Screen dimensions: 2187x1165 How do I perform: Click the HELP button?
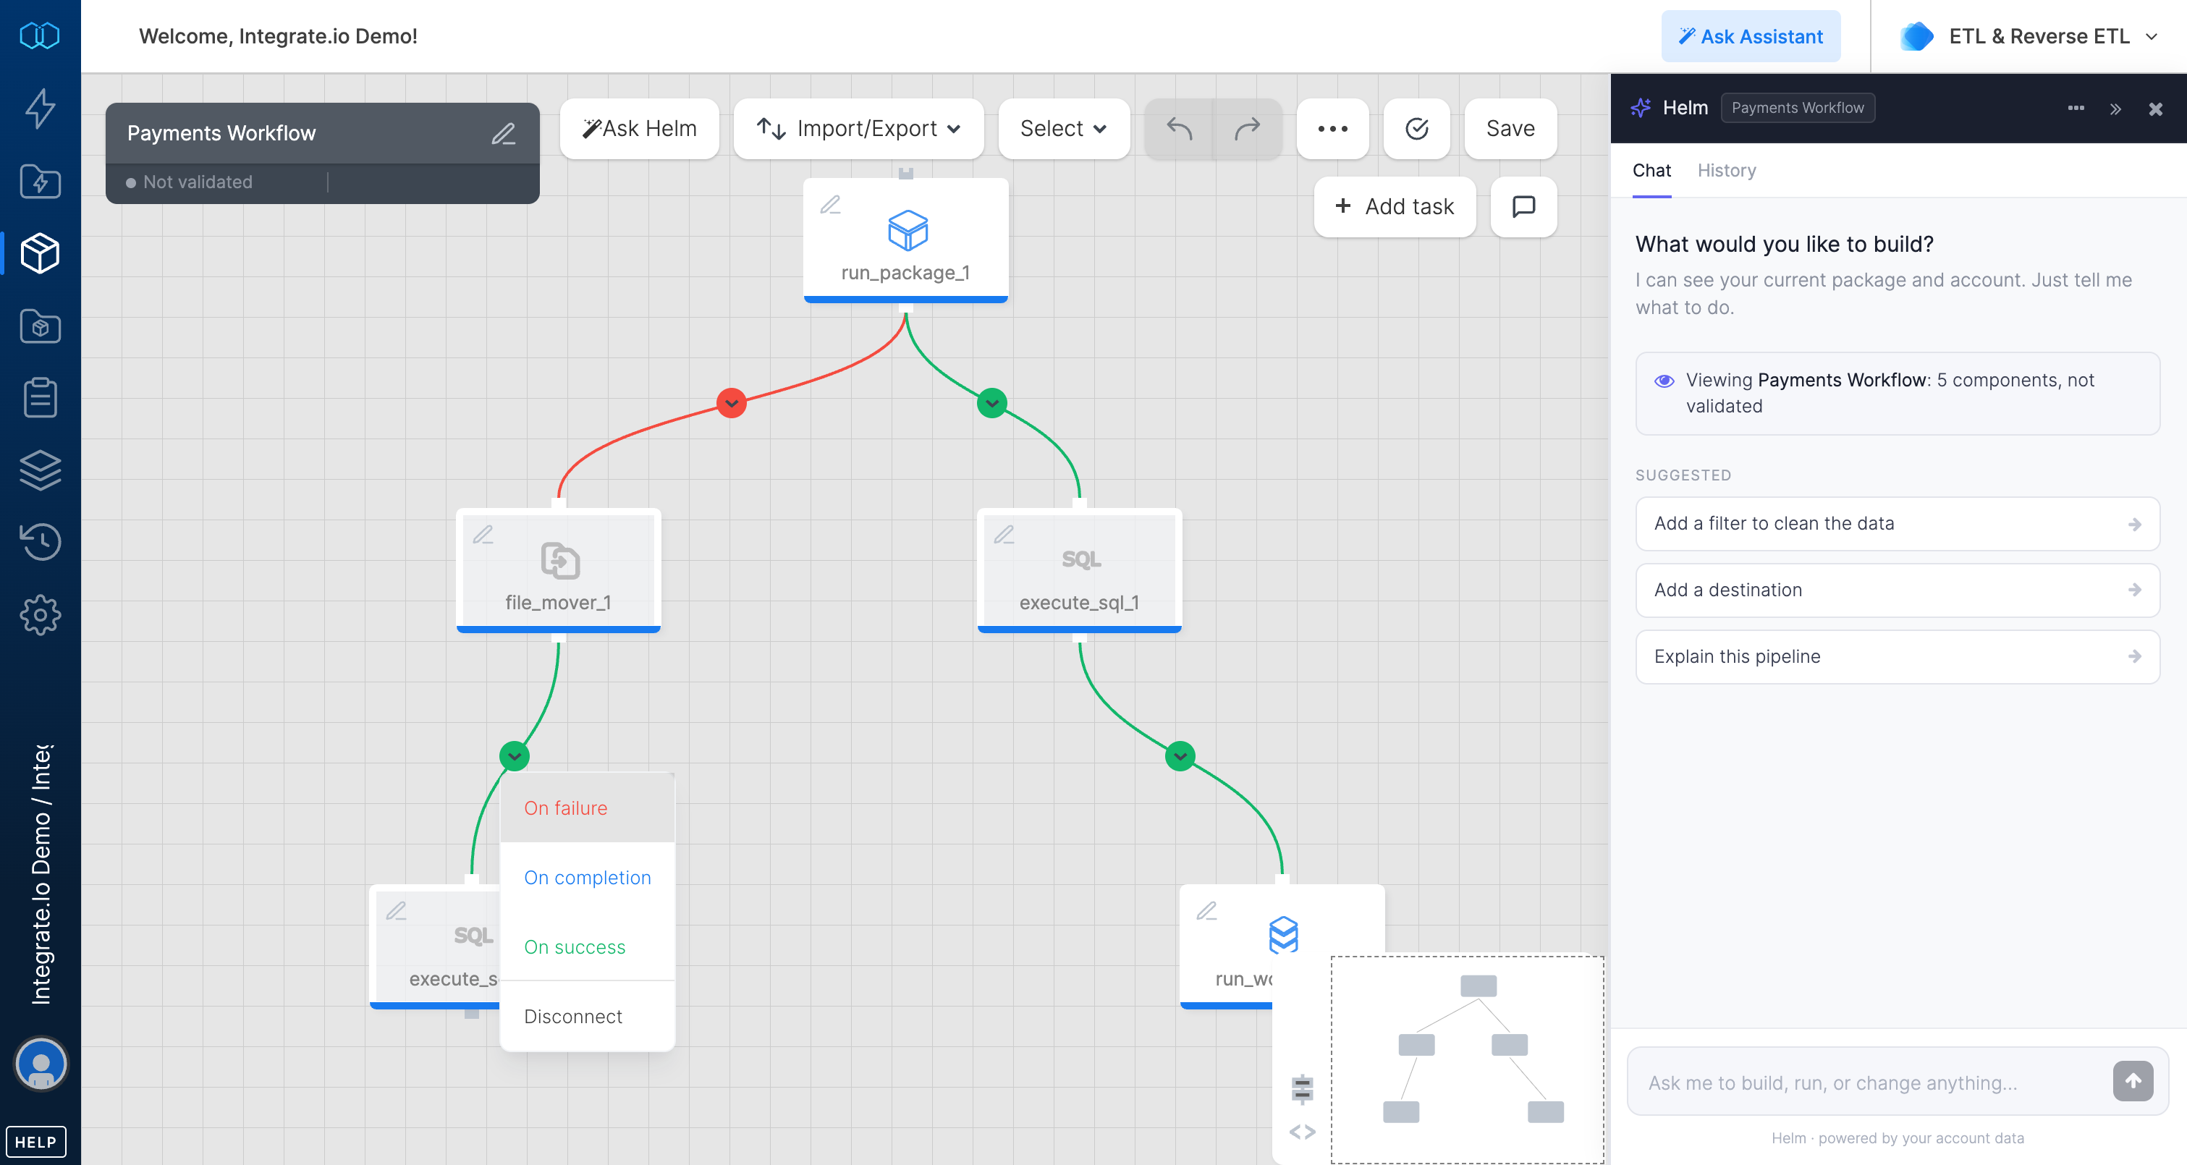(35, 1141)
